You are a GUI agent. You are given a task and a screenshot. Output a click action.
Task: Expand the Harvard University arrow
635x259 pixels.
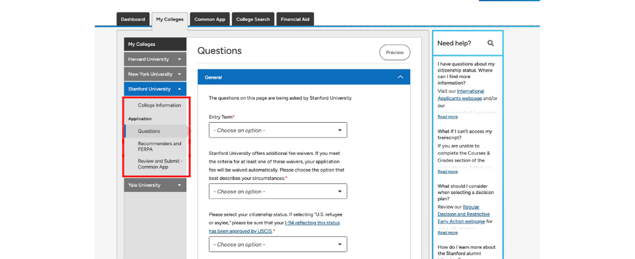(x=180, y=59)
